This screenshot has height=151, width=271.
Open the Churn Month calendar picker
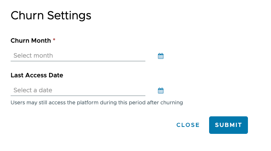160,56
